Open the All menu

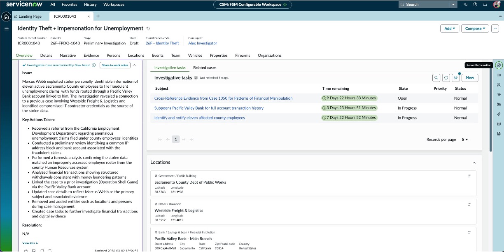(53, 5)
